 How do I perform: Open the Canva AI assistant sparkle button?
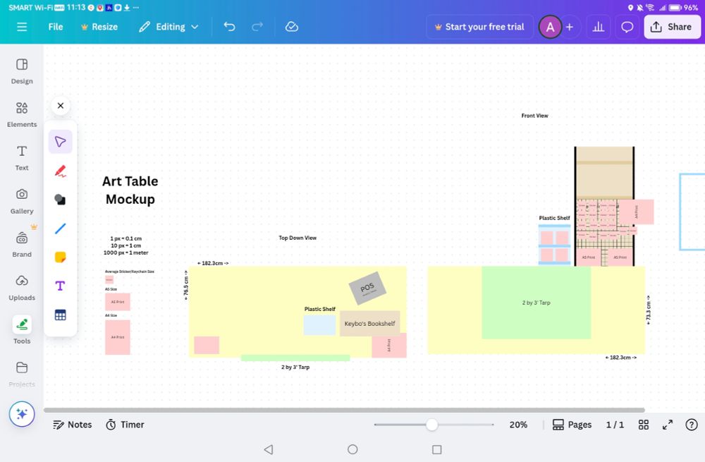(22, 414)
